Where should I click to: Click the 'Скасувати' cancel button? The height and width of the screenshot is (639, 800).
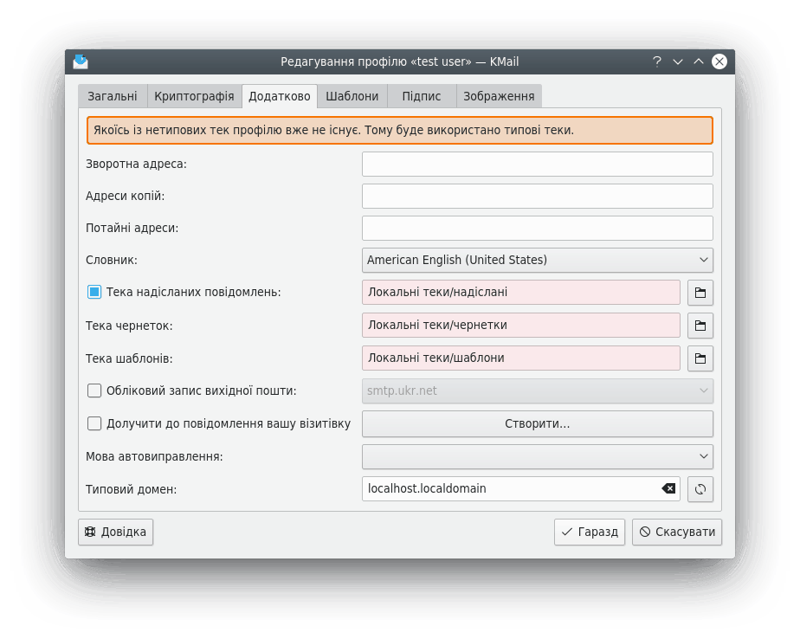(677, 532)
